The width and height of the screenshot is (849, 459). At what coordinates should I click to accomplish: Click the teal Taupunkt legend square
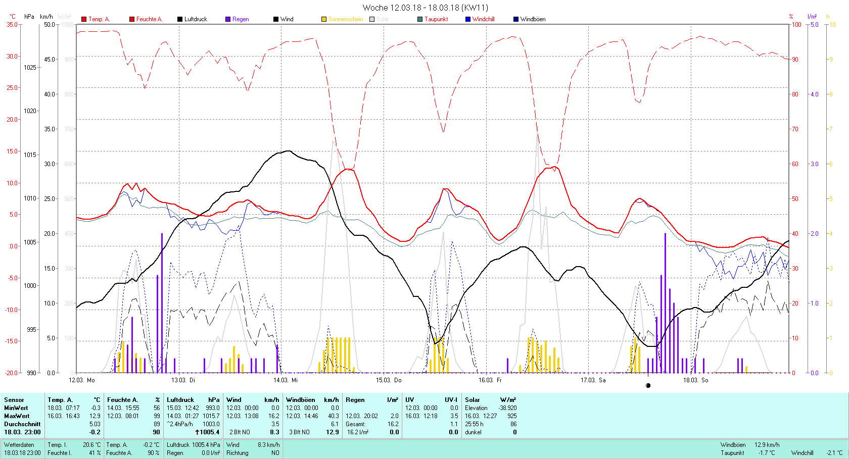point(420,19)
